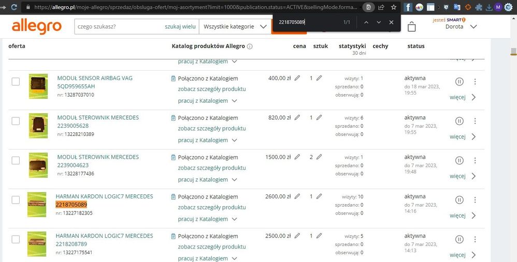Expand więcej for HARMAN KARDON 2218208789
The width and height of the screenshot is (517, 262).
coord(463,255)
